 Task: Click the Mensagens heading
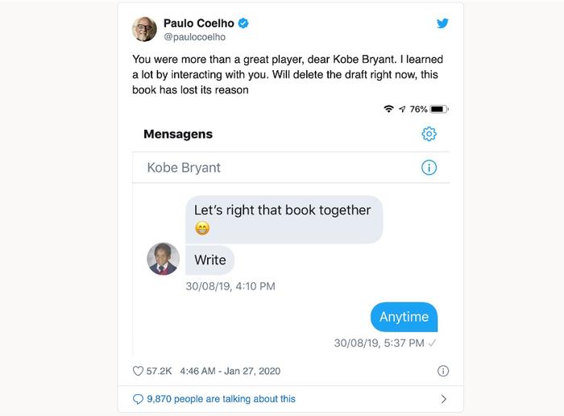click(x=178, y=134)
